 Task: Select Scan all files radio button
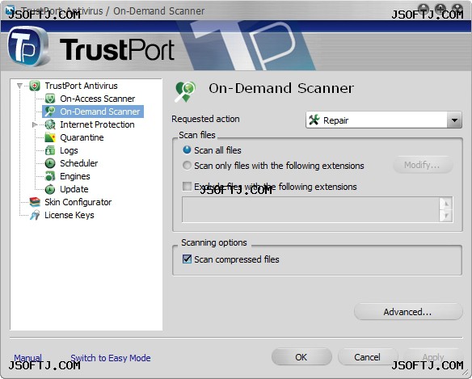coord(187,150)
